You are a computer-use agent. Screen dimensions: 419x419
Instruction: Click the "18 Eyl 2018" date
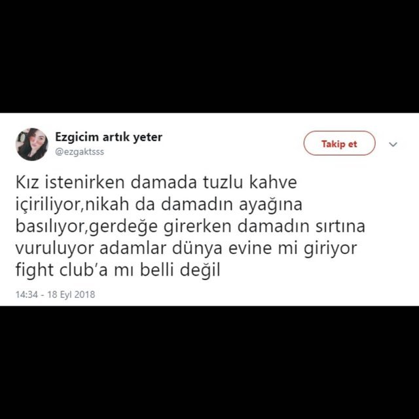(x=71, y=294)
